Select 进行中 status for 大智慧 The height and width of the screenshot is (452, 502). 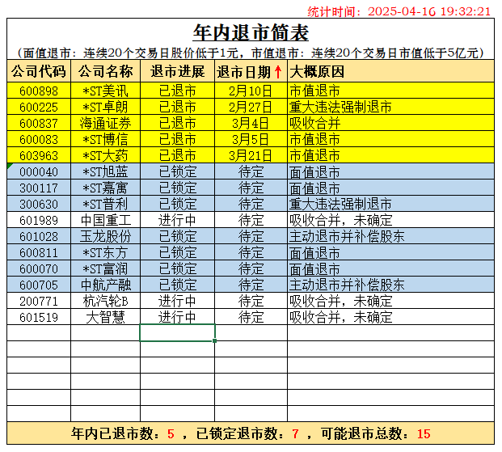coord(177,317)
